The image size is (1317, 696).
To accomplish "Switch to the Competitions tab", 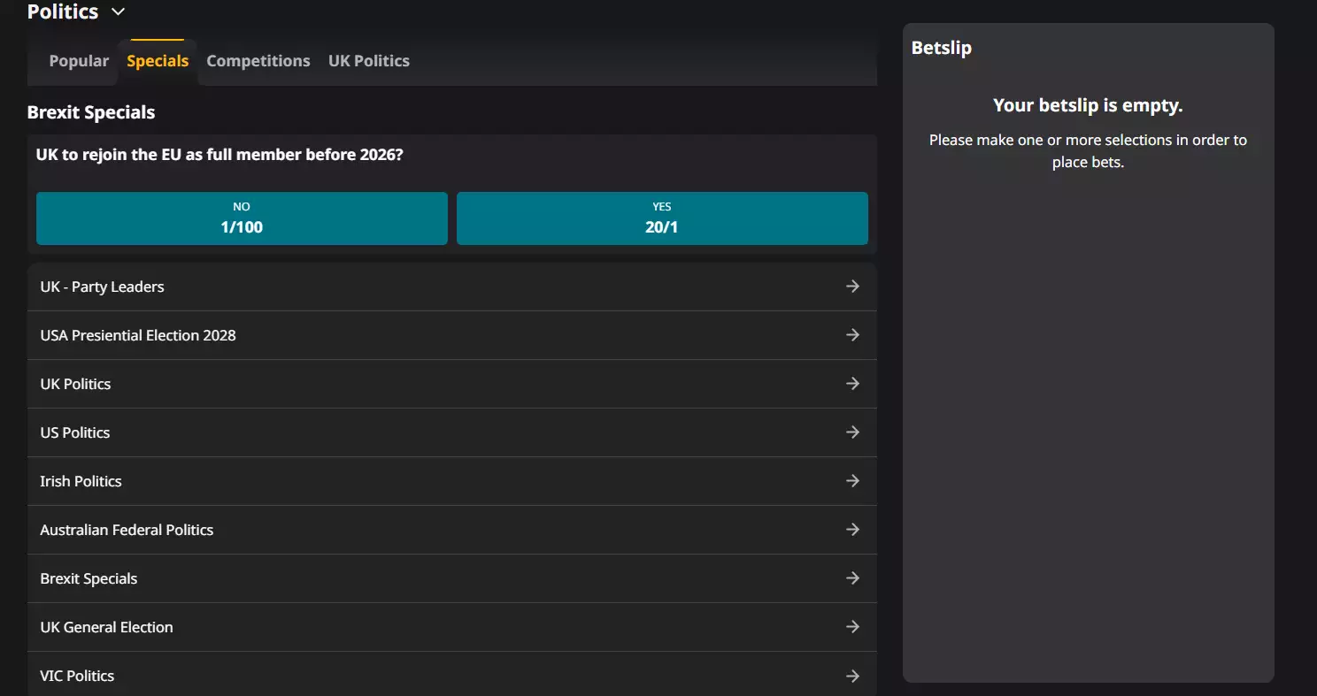I will point(258,61).
